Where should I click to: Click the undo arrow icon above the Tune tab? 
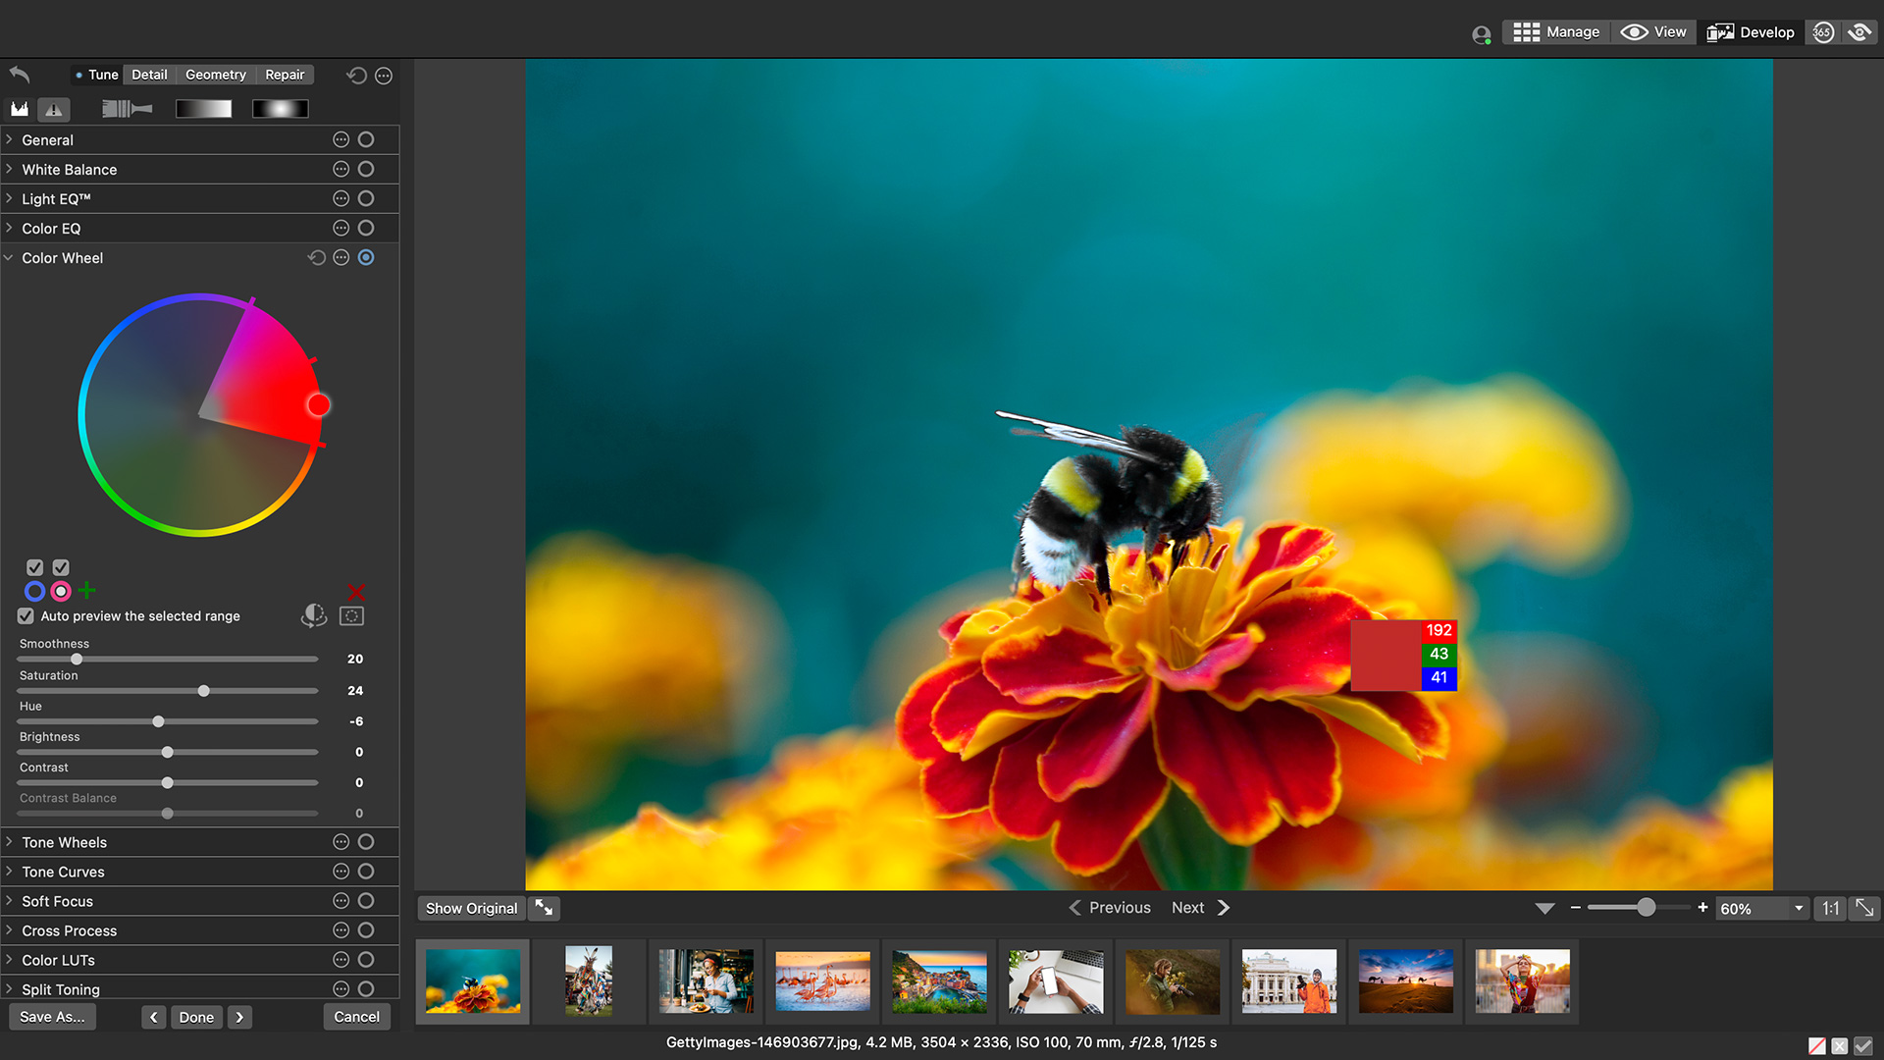(x=20, y=75)
